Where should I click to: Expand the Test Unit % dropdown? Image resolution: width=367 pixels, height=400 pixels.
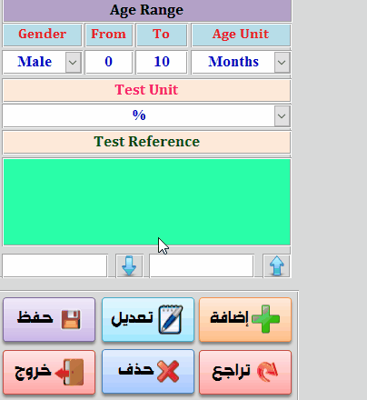282,115
